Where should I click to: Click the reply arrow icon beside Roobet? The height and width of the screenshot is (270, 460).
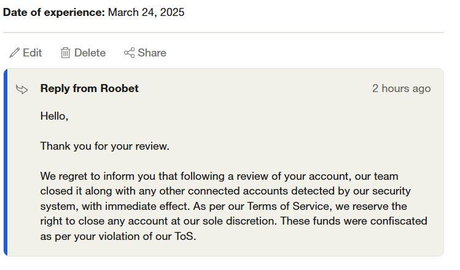pyautogui.click(x=22, y=90)
